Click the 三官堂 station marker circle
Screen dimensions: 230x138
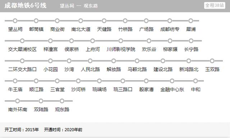tap(57, 81)
